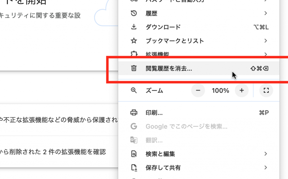
Task: Click the 保存して共有 file icon
Action: (x=134, y=168)
